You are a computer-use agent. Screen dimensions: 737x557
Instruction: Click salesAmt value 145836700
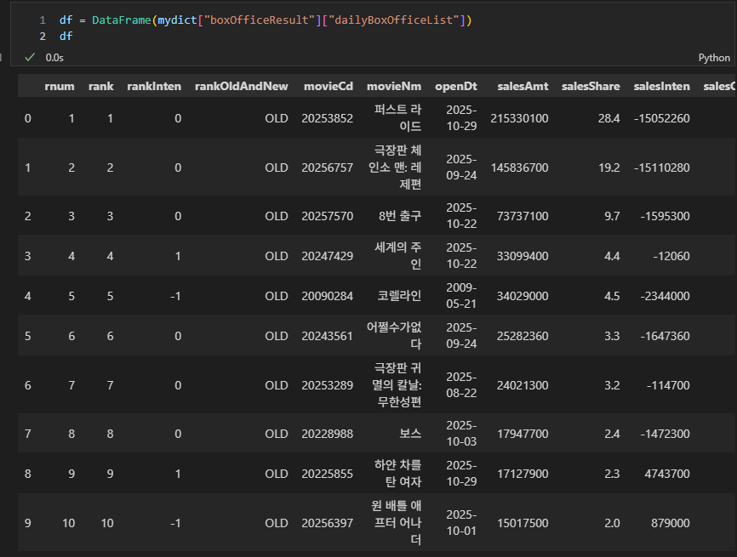[519, 168]
